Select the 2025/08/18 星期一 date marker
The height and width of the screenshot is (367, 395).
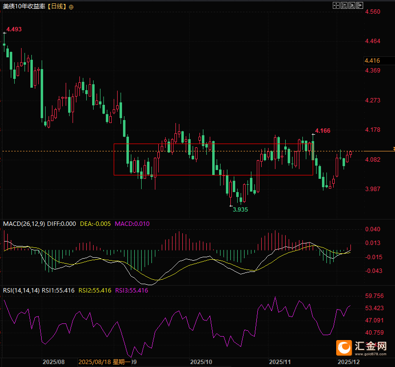click(x=104, y=362)
